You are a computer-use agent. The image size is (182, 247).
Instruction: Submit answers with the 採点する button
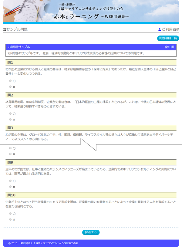click(x=91, y=232)
